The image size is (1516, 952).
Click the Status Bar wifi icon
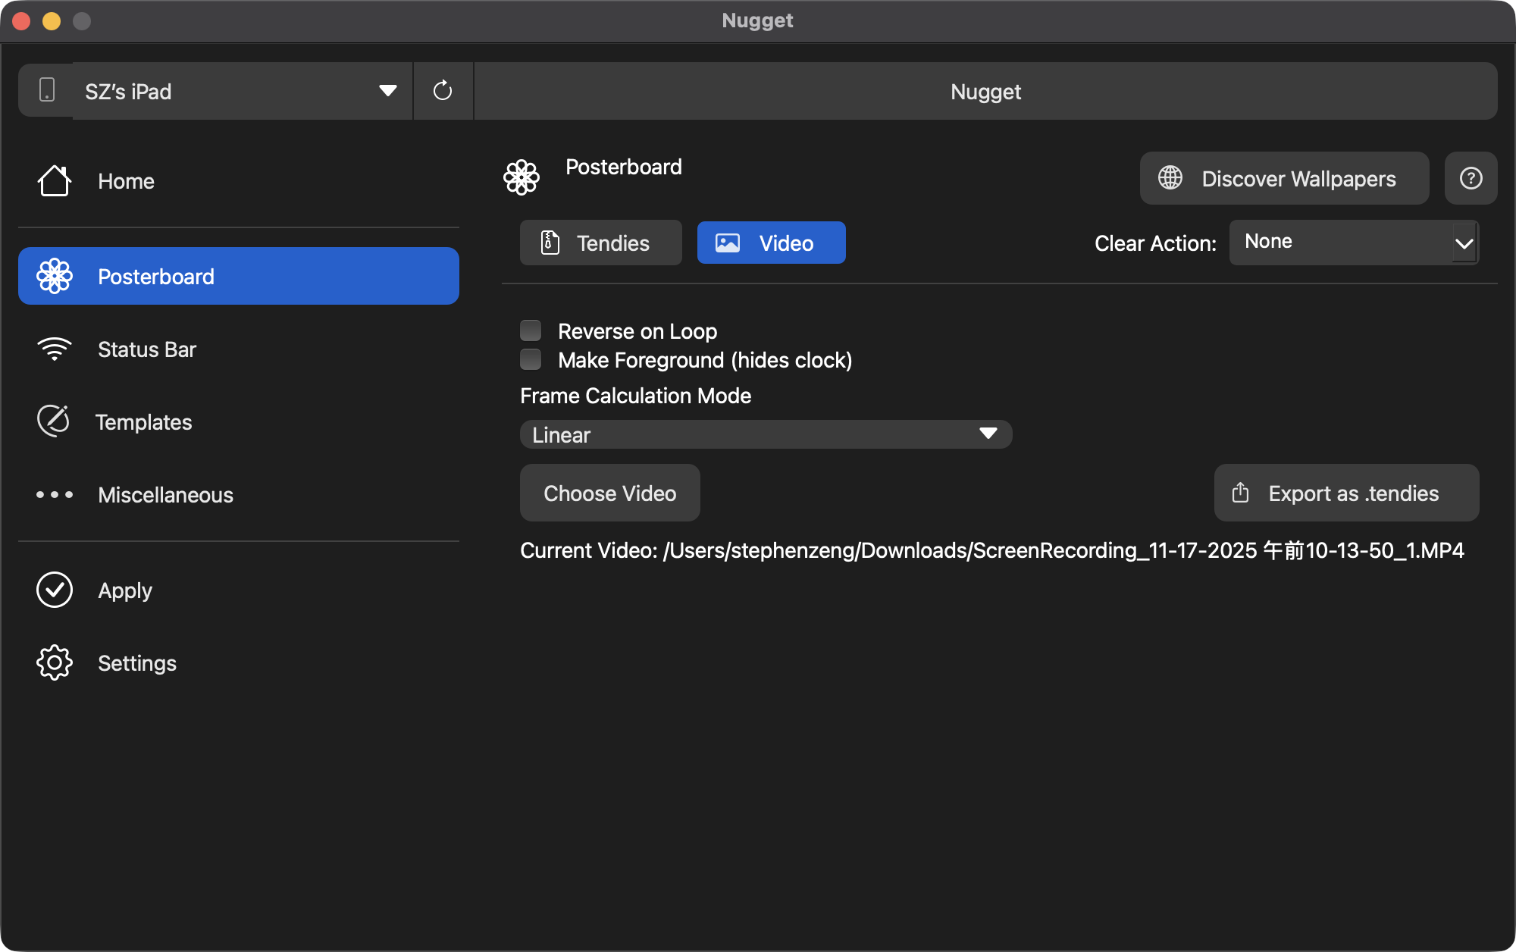coord(55,349)
